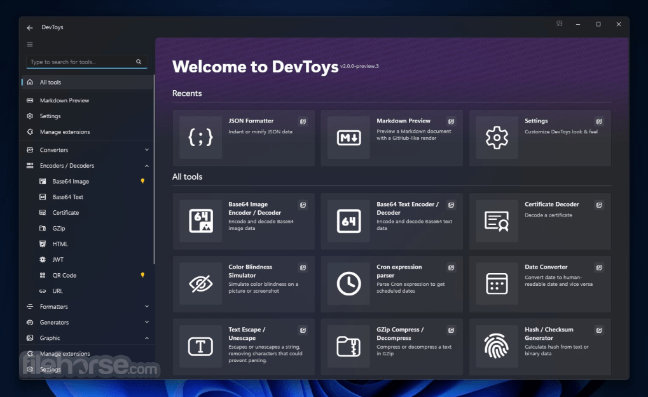Select Base64 Image in the sidebar tree

87,181
